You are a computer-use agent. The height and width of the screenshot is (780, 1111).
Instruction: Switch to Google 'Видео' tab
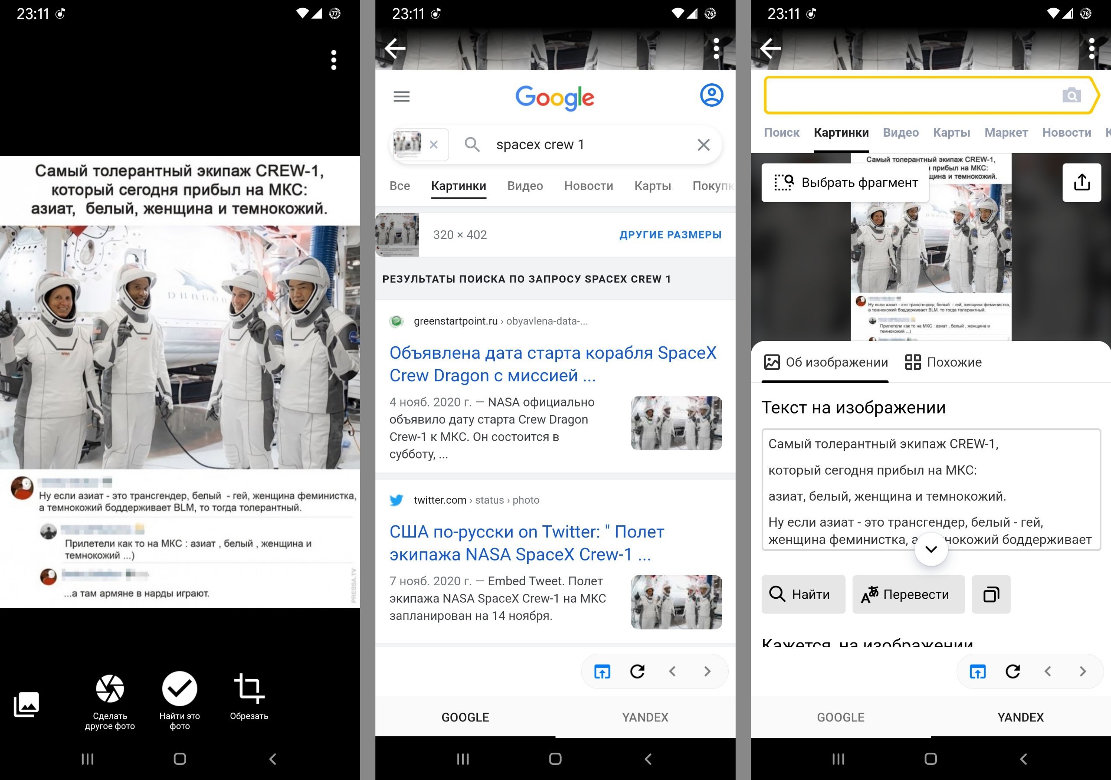[525, 186]
